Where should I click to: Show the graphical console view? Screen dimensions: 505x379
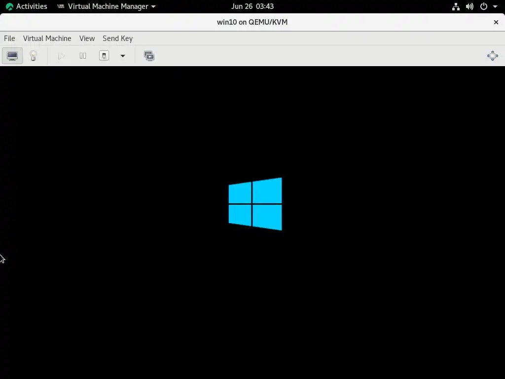[x=12, y=56]
